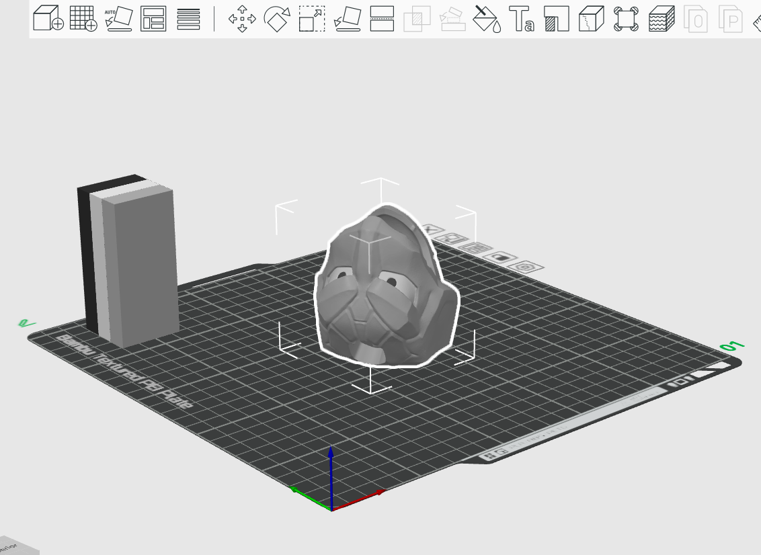Click the Add model cube icon
The height and width of the screenshot is (555, 761).
(x=48, y=18)
